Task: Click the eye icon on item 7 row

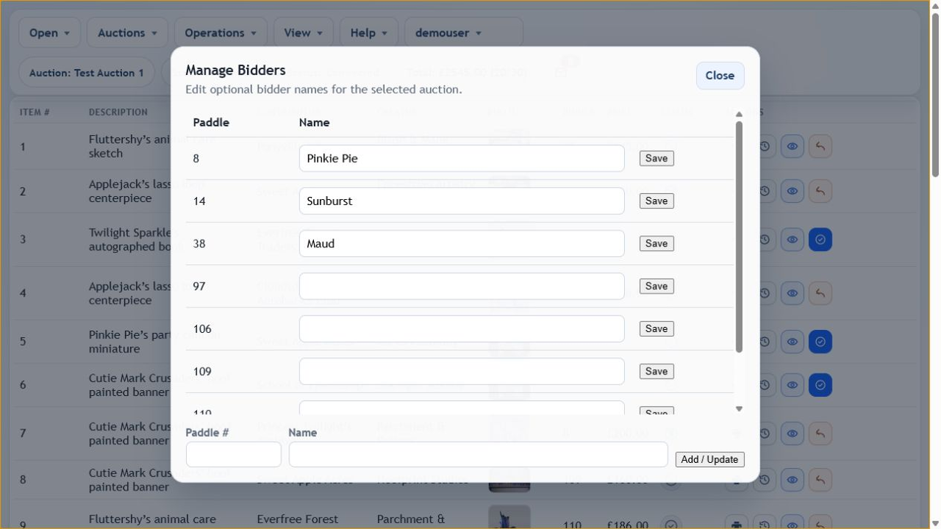Action: (x=792, y=433)
